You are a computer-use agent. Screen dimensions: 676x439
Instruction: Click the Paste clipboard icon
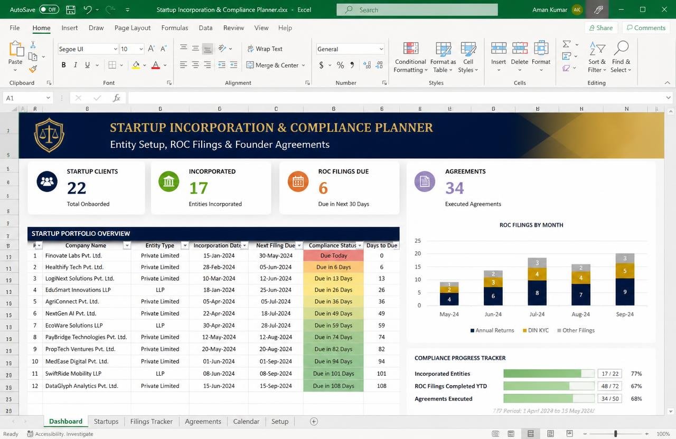coord(16,49)
